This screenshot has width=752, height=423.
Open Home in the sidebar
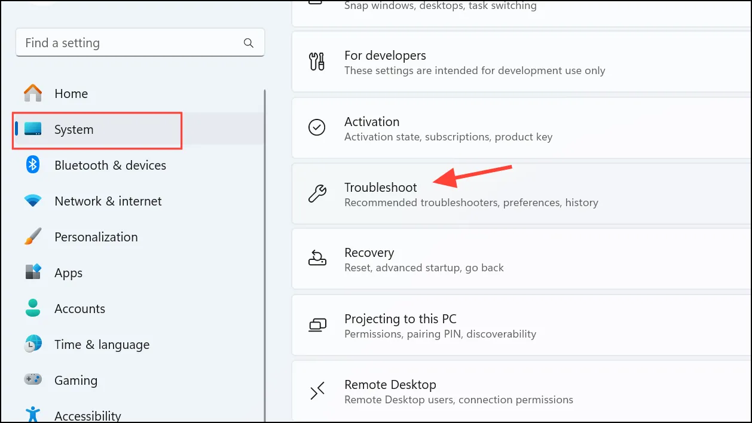click(139, 93)
